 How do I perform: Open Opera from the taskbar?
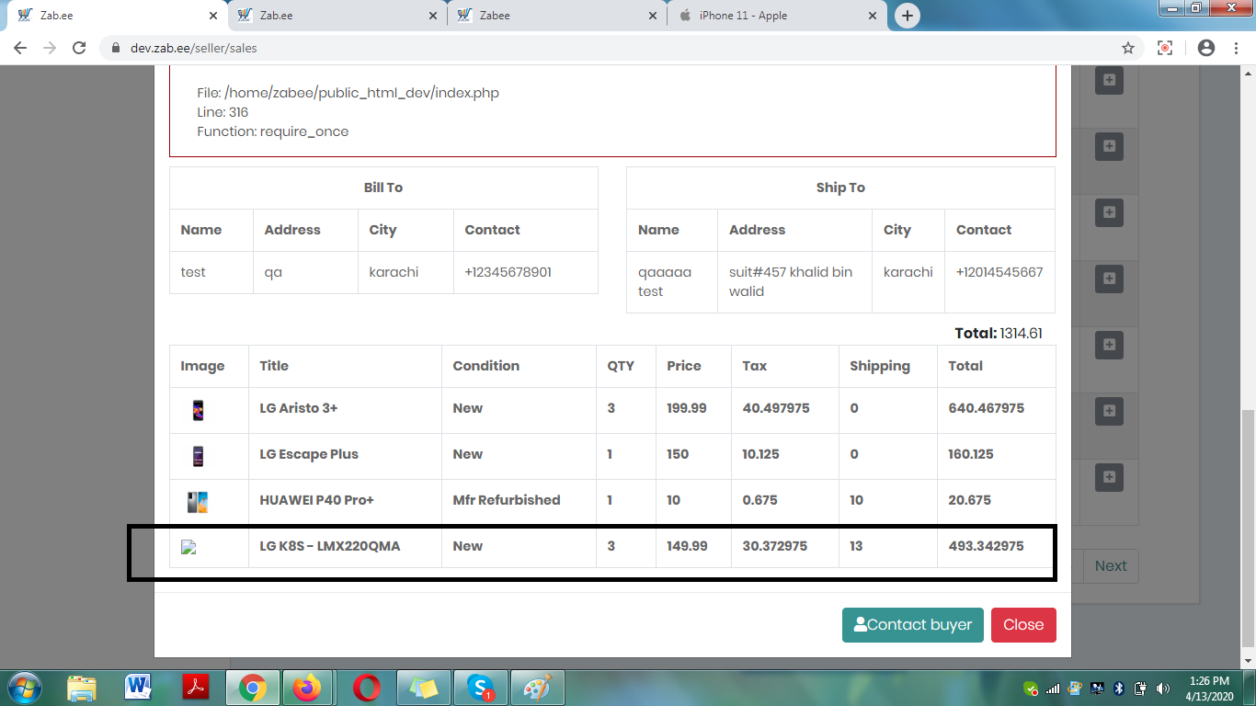point(367,688)
